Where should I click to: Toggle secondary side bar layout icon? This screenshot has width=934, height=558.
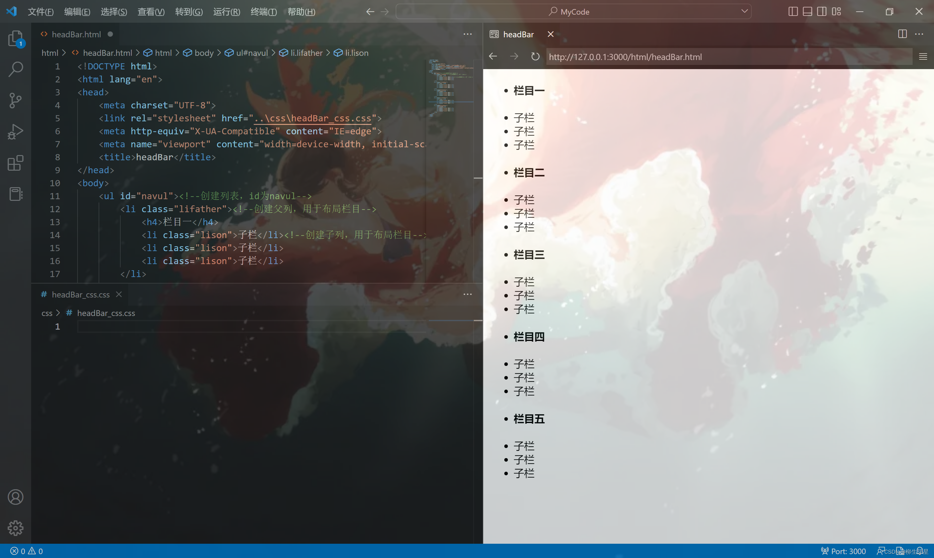click(821, 12)
